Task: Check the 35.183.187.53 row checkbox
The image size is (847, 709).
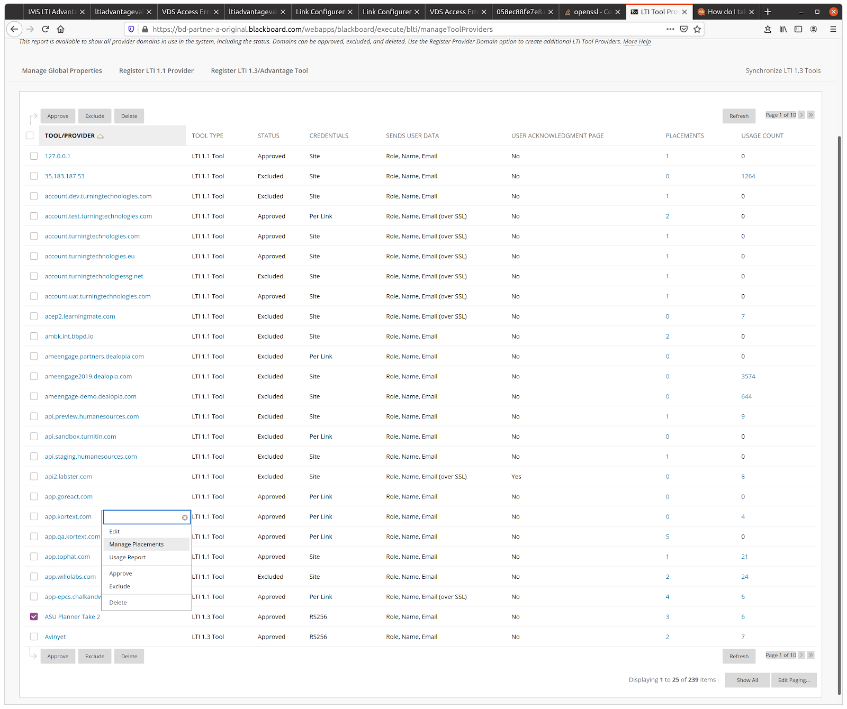Action: pos(34,176)
